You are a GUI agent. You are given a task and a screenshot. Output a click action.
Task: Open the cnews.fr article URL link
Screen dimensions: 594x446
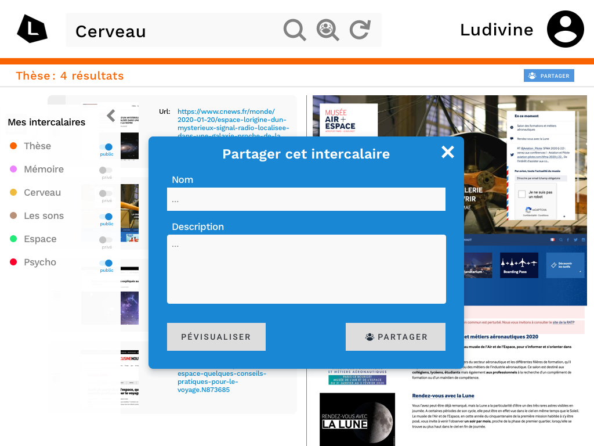coord(233,124)
